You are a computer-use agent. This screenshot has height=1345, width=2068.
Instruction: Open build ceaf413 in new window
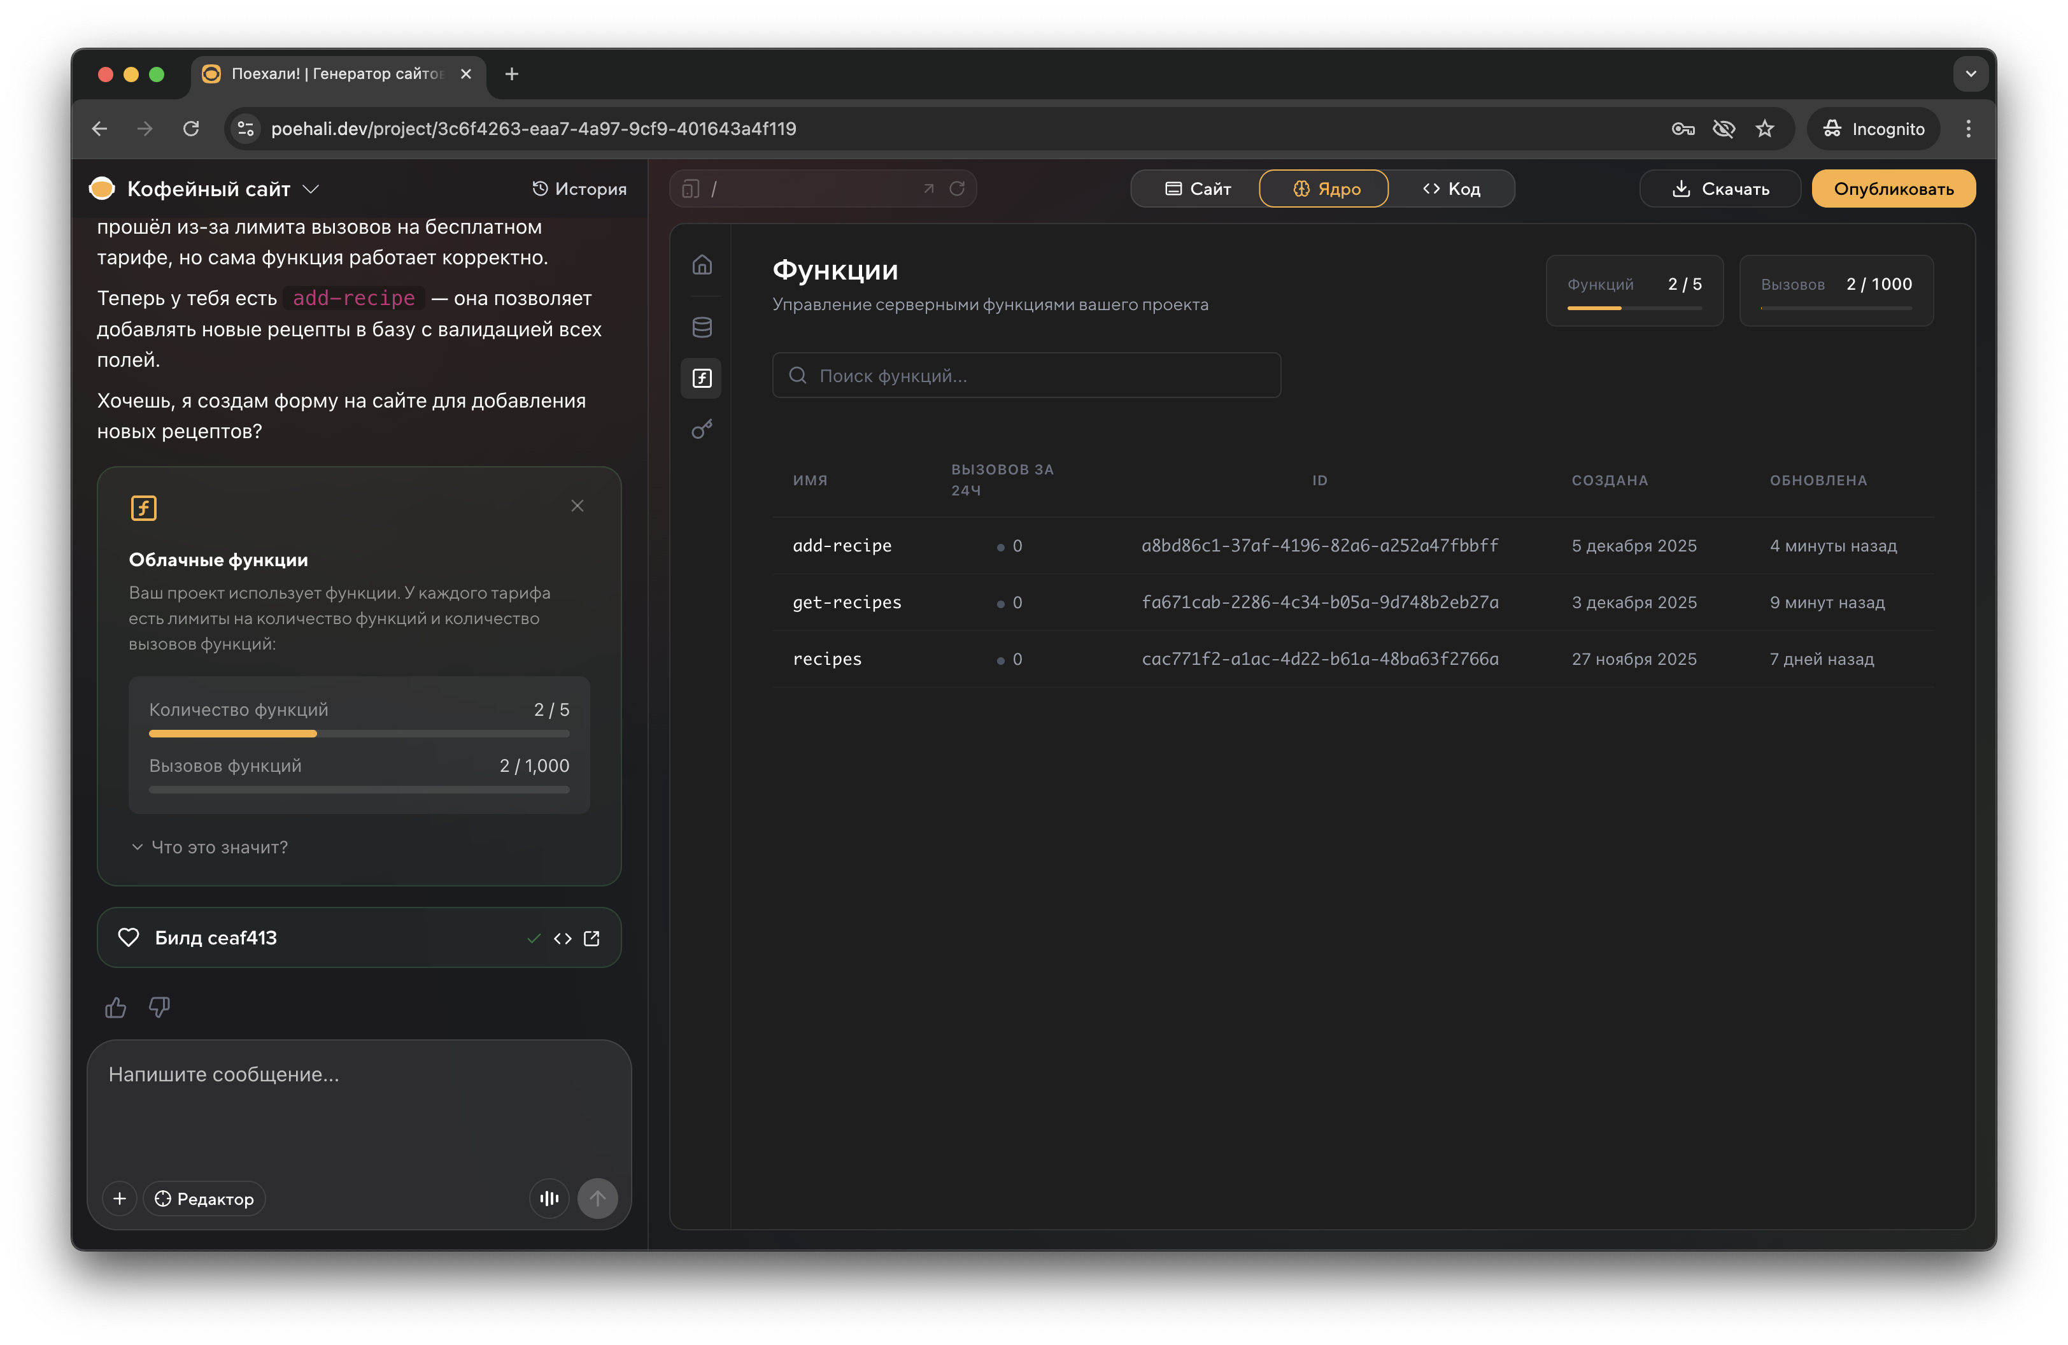[591, 937]
